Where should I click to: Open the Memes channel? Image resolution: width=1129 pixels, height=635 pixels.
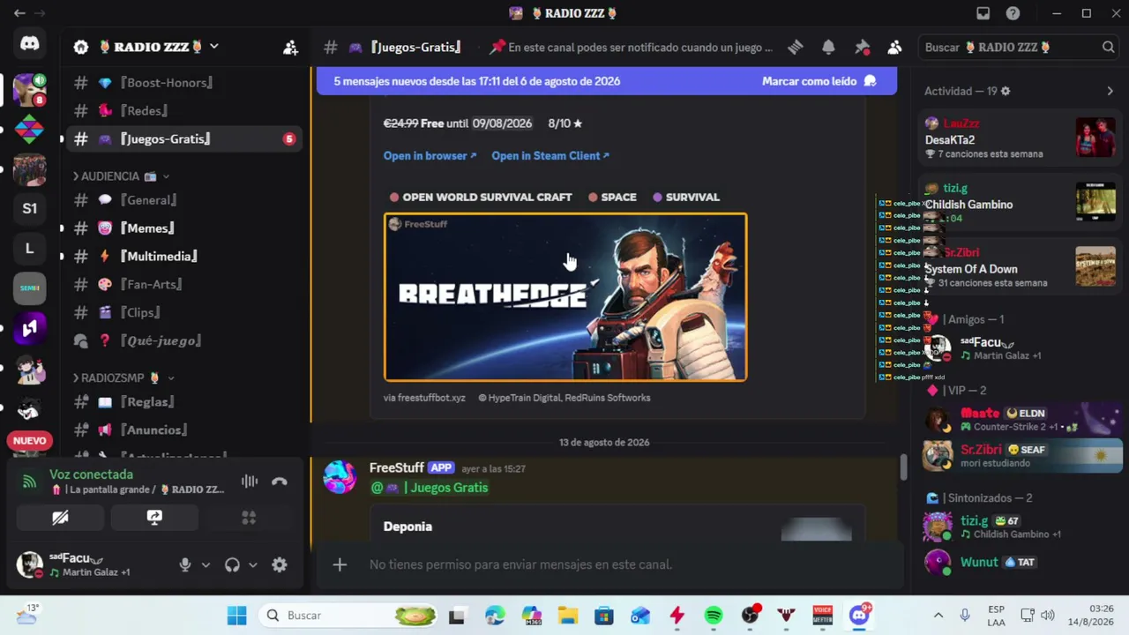183,228
